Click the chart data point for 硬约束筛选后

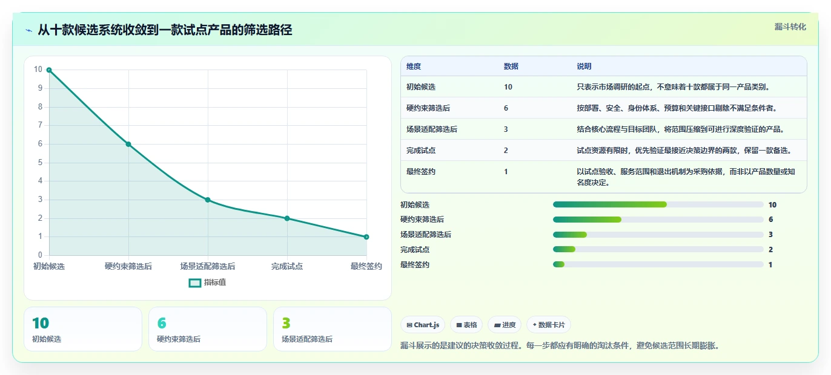(x=128, y=144)
